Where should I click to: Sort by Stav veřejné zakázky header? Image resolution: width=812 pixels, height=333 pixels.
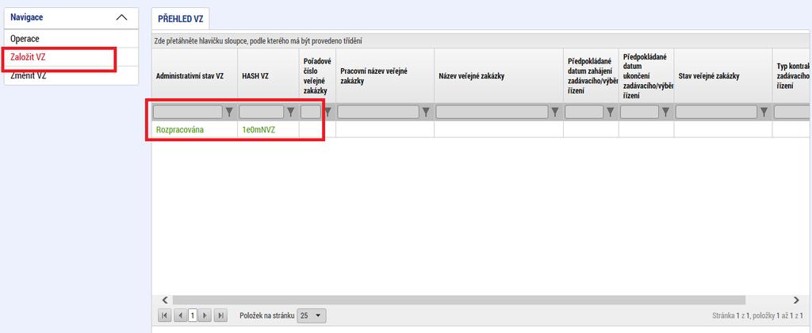723,75
